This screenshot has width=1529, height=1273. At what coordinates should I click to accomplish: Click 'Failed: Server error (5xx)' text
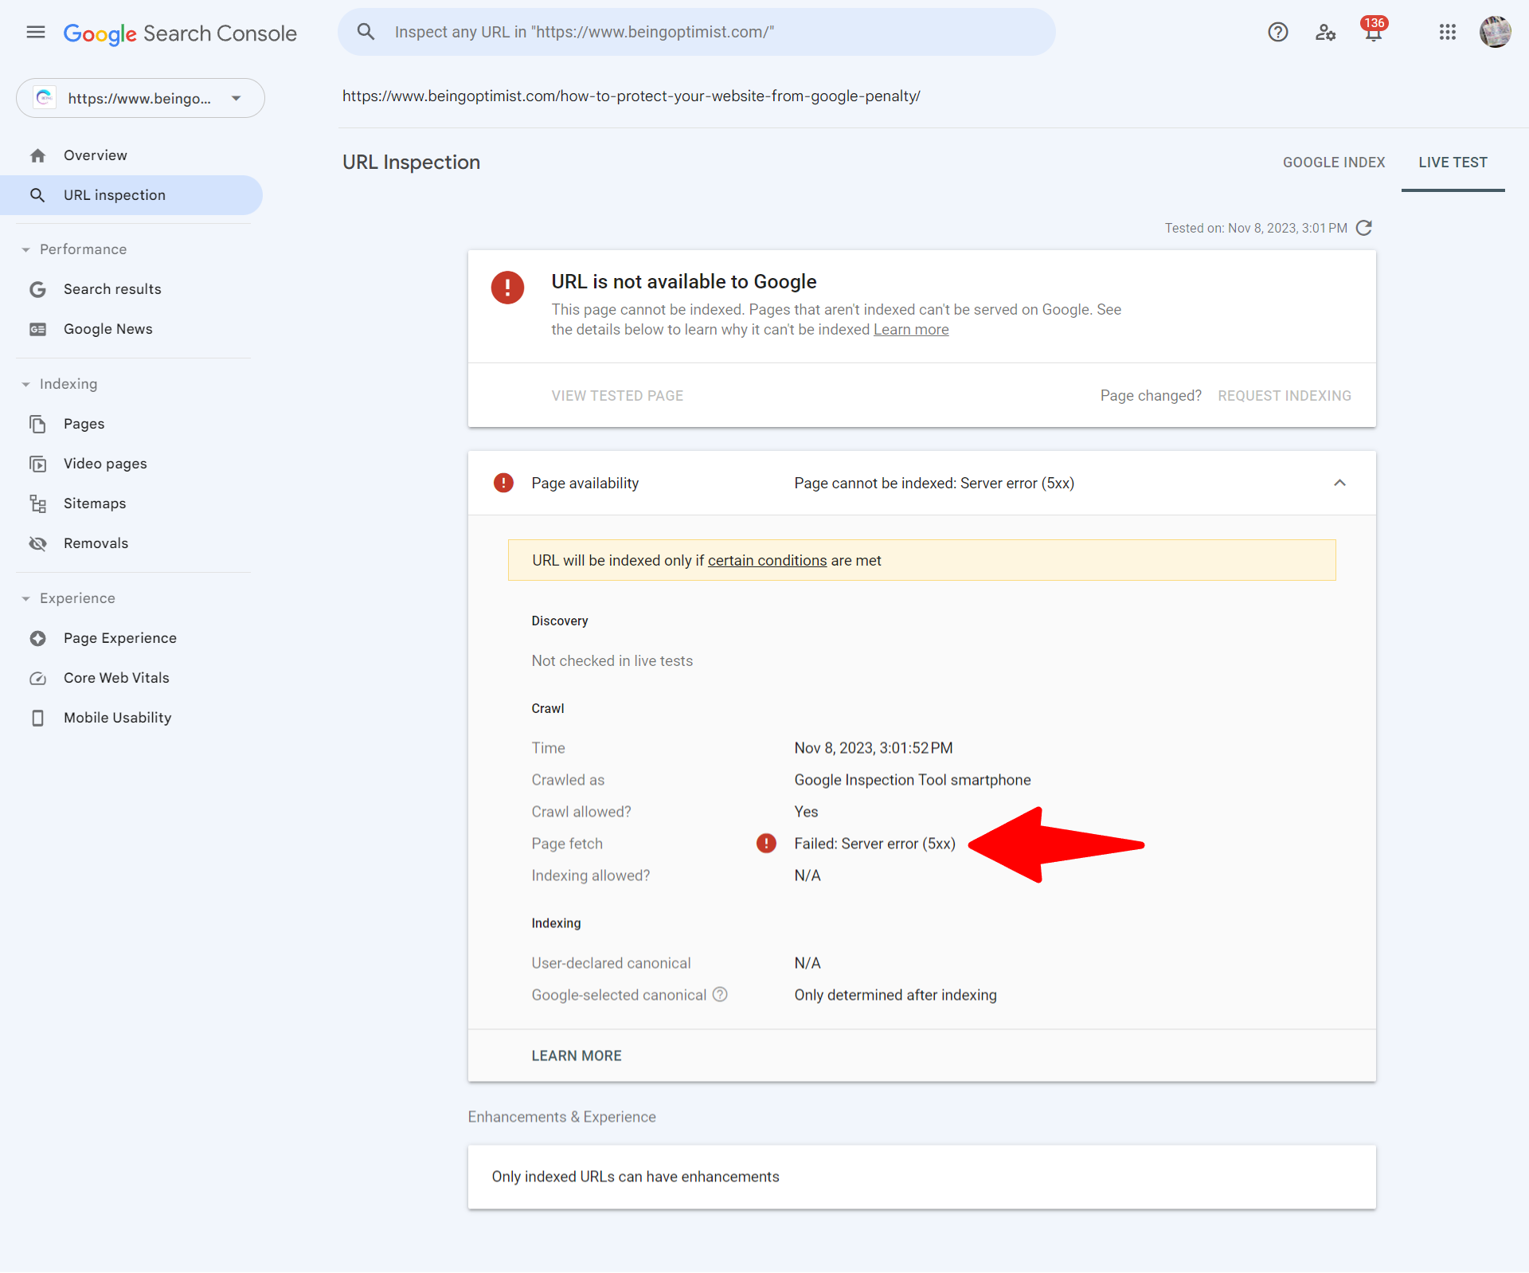(874, 844)
